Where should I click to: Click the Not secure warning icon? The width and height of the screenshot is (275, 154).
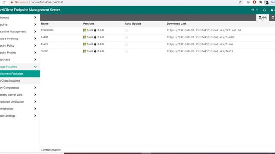coord(12,2)
